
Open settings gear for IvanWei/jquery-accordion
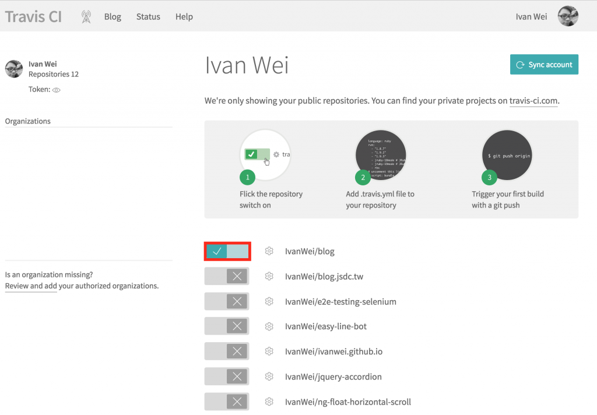click(x=269, y=377)
